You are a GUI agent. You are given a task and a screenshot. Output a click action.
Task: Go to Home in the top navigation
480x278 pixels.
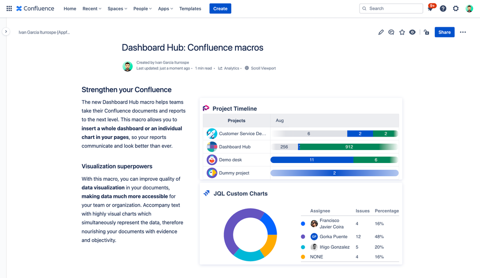tap(70, 9)
